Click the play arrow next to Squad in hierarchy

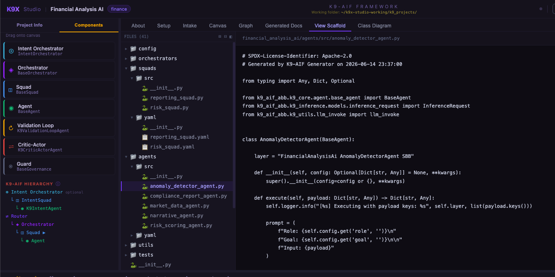click(x=44, y=233)
